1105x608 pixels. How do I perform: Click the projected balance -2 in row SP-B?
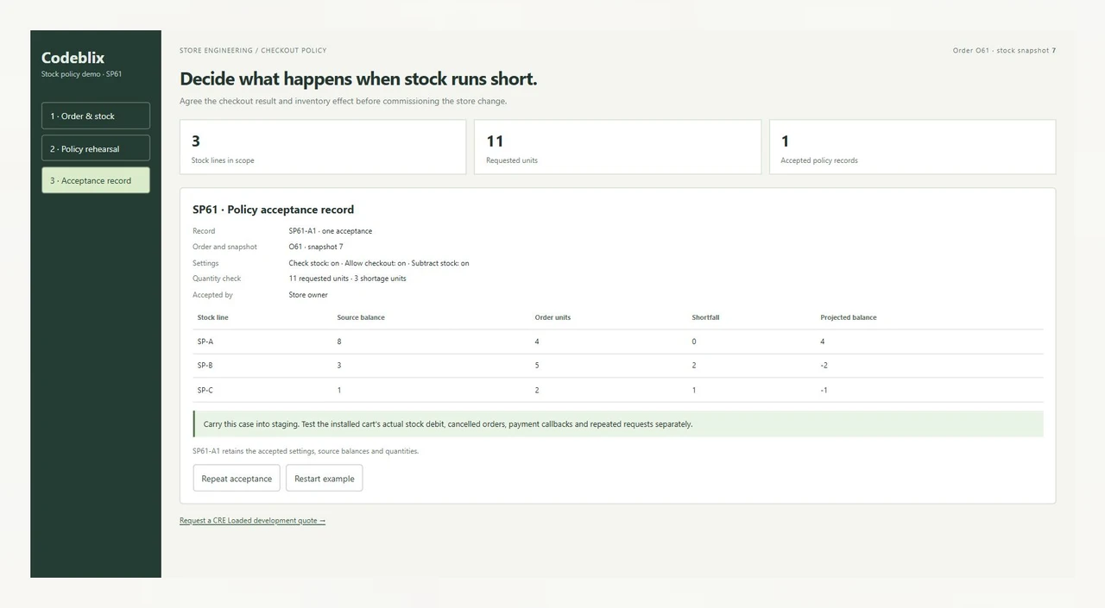coord(824,366)
